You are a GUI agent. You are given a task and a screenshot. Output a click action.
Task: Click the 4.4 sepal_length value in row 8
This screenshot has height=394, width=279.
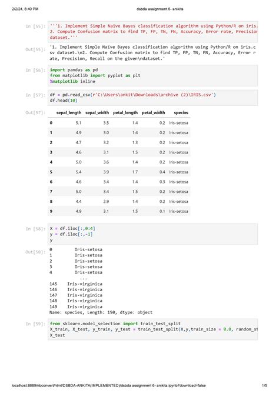(x=78, y=202)
